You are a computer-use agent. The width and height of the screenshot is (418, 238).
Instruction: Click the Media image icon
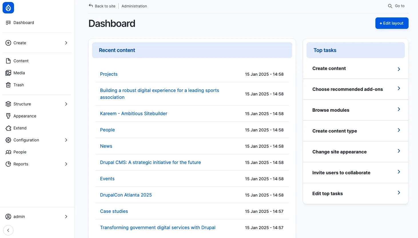tap(8, 73)
